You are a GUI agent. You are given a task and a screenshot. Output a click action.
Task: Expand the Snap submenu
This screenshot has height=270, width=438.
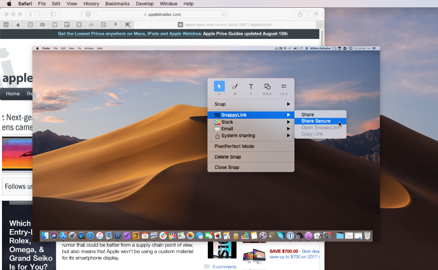pos(251,104)
